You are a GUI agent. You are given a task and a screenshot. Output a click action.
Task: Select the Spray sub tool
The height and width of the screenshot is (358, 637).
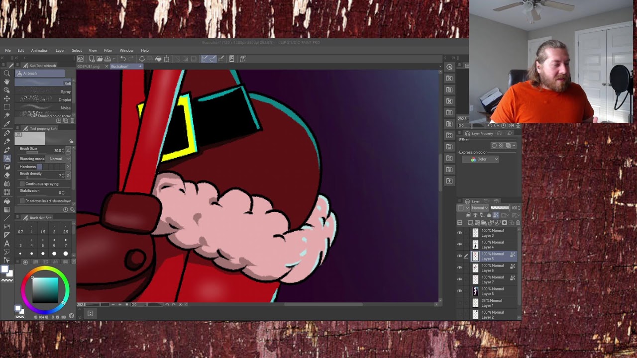click(x=44, y=91)
